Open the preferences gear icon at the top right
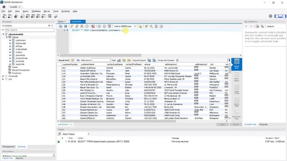287x161 pixels. coord(270,16)
